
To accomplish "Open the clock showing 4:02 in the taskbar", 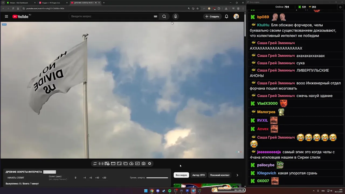I will (x=339, y=190).
